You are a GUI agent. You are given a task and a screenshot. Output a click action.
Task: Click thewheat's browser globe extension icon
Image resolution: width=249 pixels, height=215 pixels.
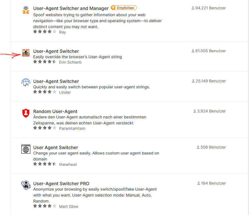click(x=26, y=149)
